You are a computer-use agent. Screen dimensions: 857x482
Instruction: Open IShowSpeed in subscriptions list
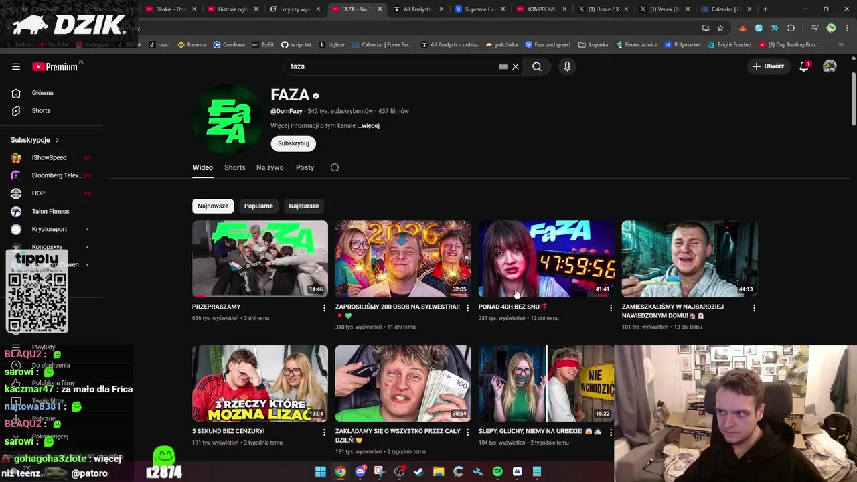coord(50,158)
